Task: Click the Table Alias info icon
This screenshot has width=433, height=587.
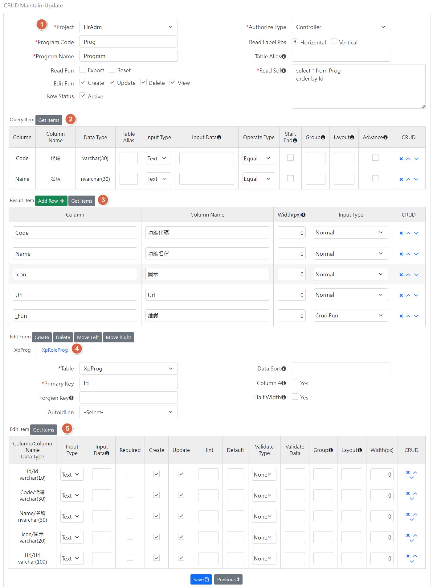Action: pos(284,56)
